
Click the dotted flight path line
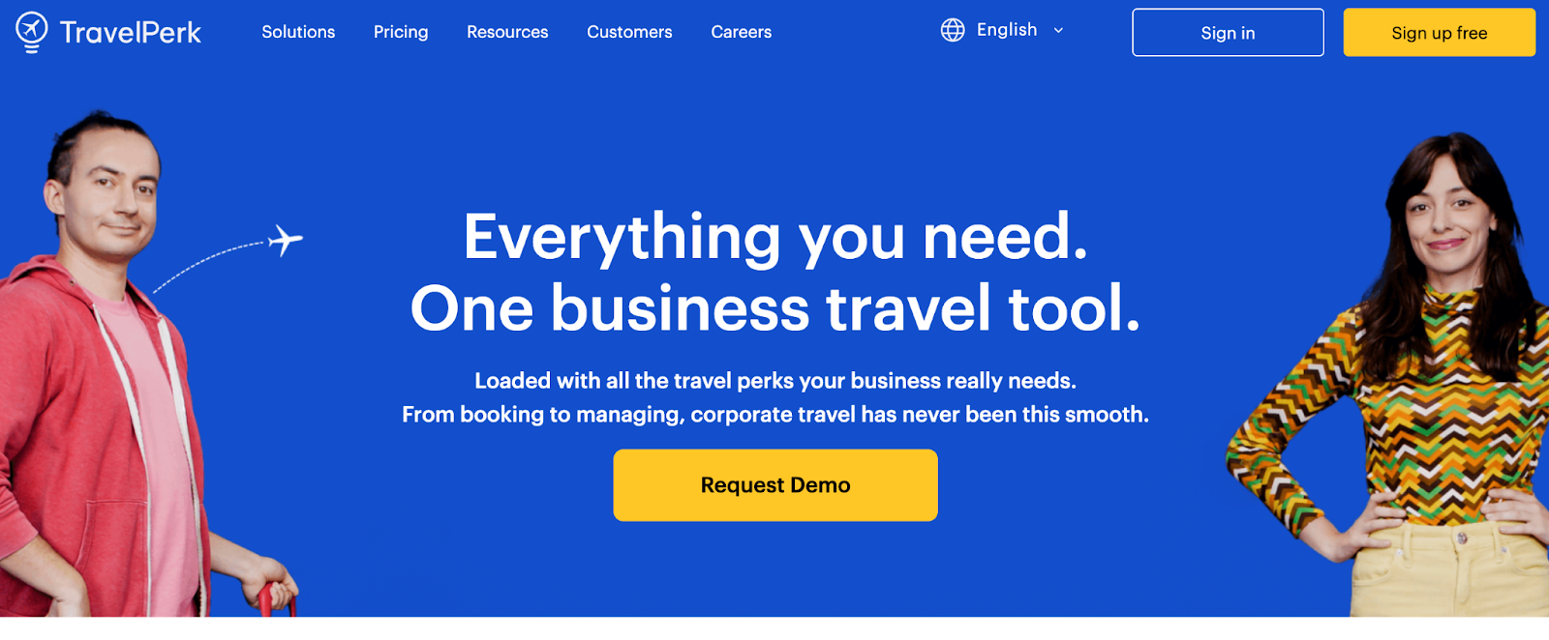coord(208,264)
